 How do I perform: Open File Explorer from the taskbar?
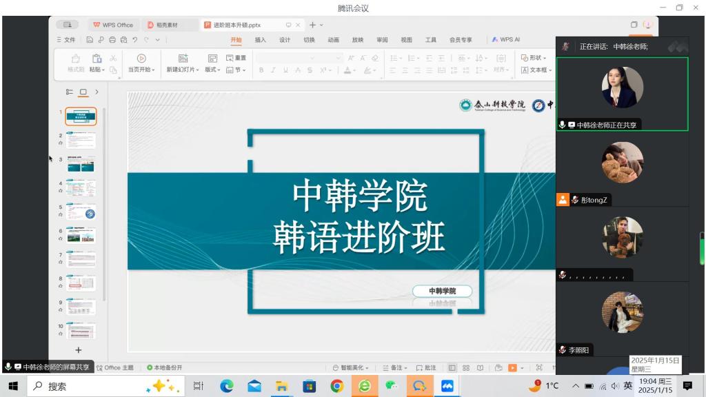click(282, 386)
